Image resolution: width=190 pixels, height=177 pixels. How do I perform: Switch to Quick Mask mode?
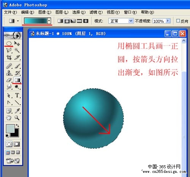(17, 144)
